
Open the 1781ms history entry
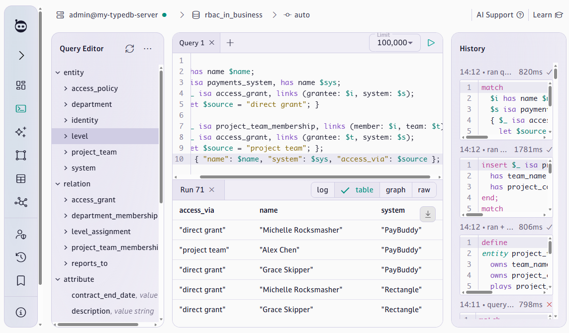pos(506,150)
